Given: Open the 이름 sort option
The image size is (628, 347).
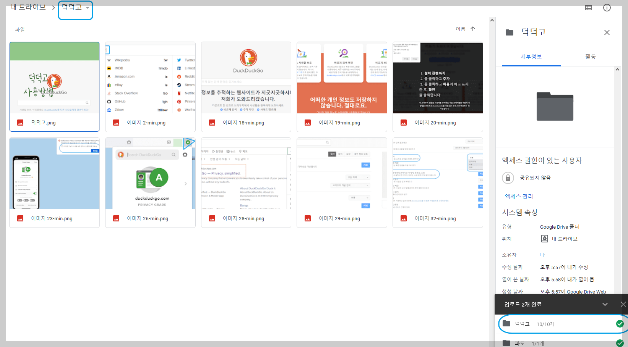Looking at the screenshot, I should click(460, 29).
